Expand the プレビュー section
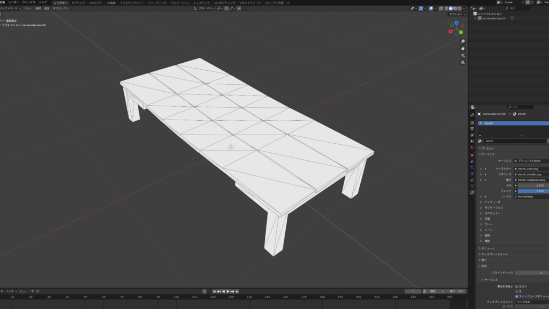Image resolution: width=549 pixels, height=309 pixels. (488, 148)
